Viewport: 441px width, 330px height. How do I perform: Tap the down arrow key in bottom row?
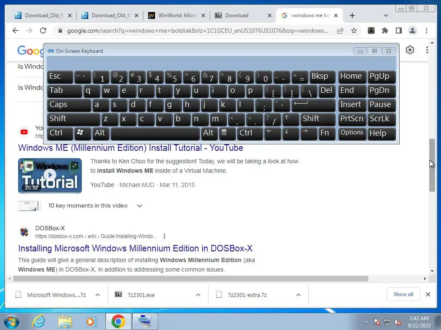pos(291,134)
